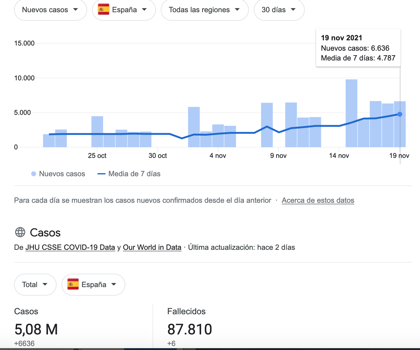Open the Total statistics dropdown
This screenshot has width=420, height=350.
[35, 285]
